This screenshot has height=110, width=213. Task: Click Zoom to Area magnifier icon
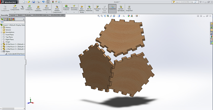(x=102, y=16)
